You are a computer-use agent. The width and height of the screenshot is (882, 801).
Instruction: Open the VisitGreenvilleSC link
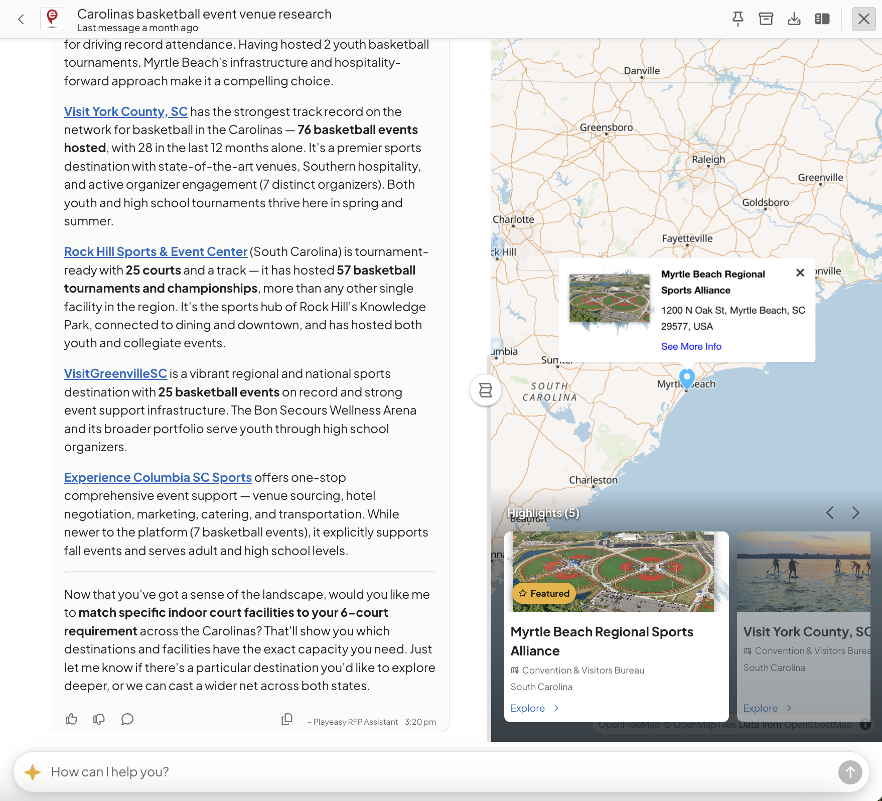pyautogui.click(x=115, y=373)
